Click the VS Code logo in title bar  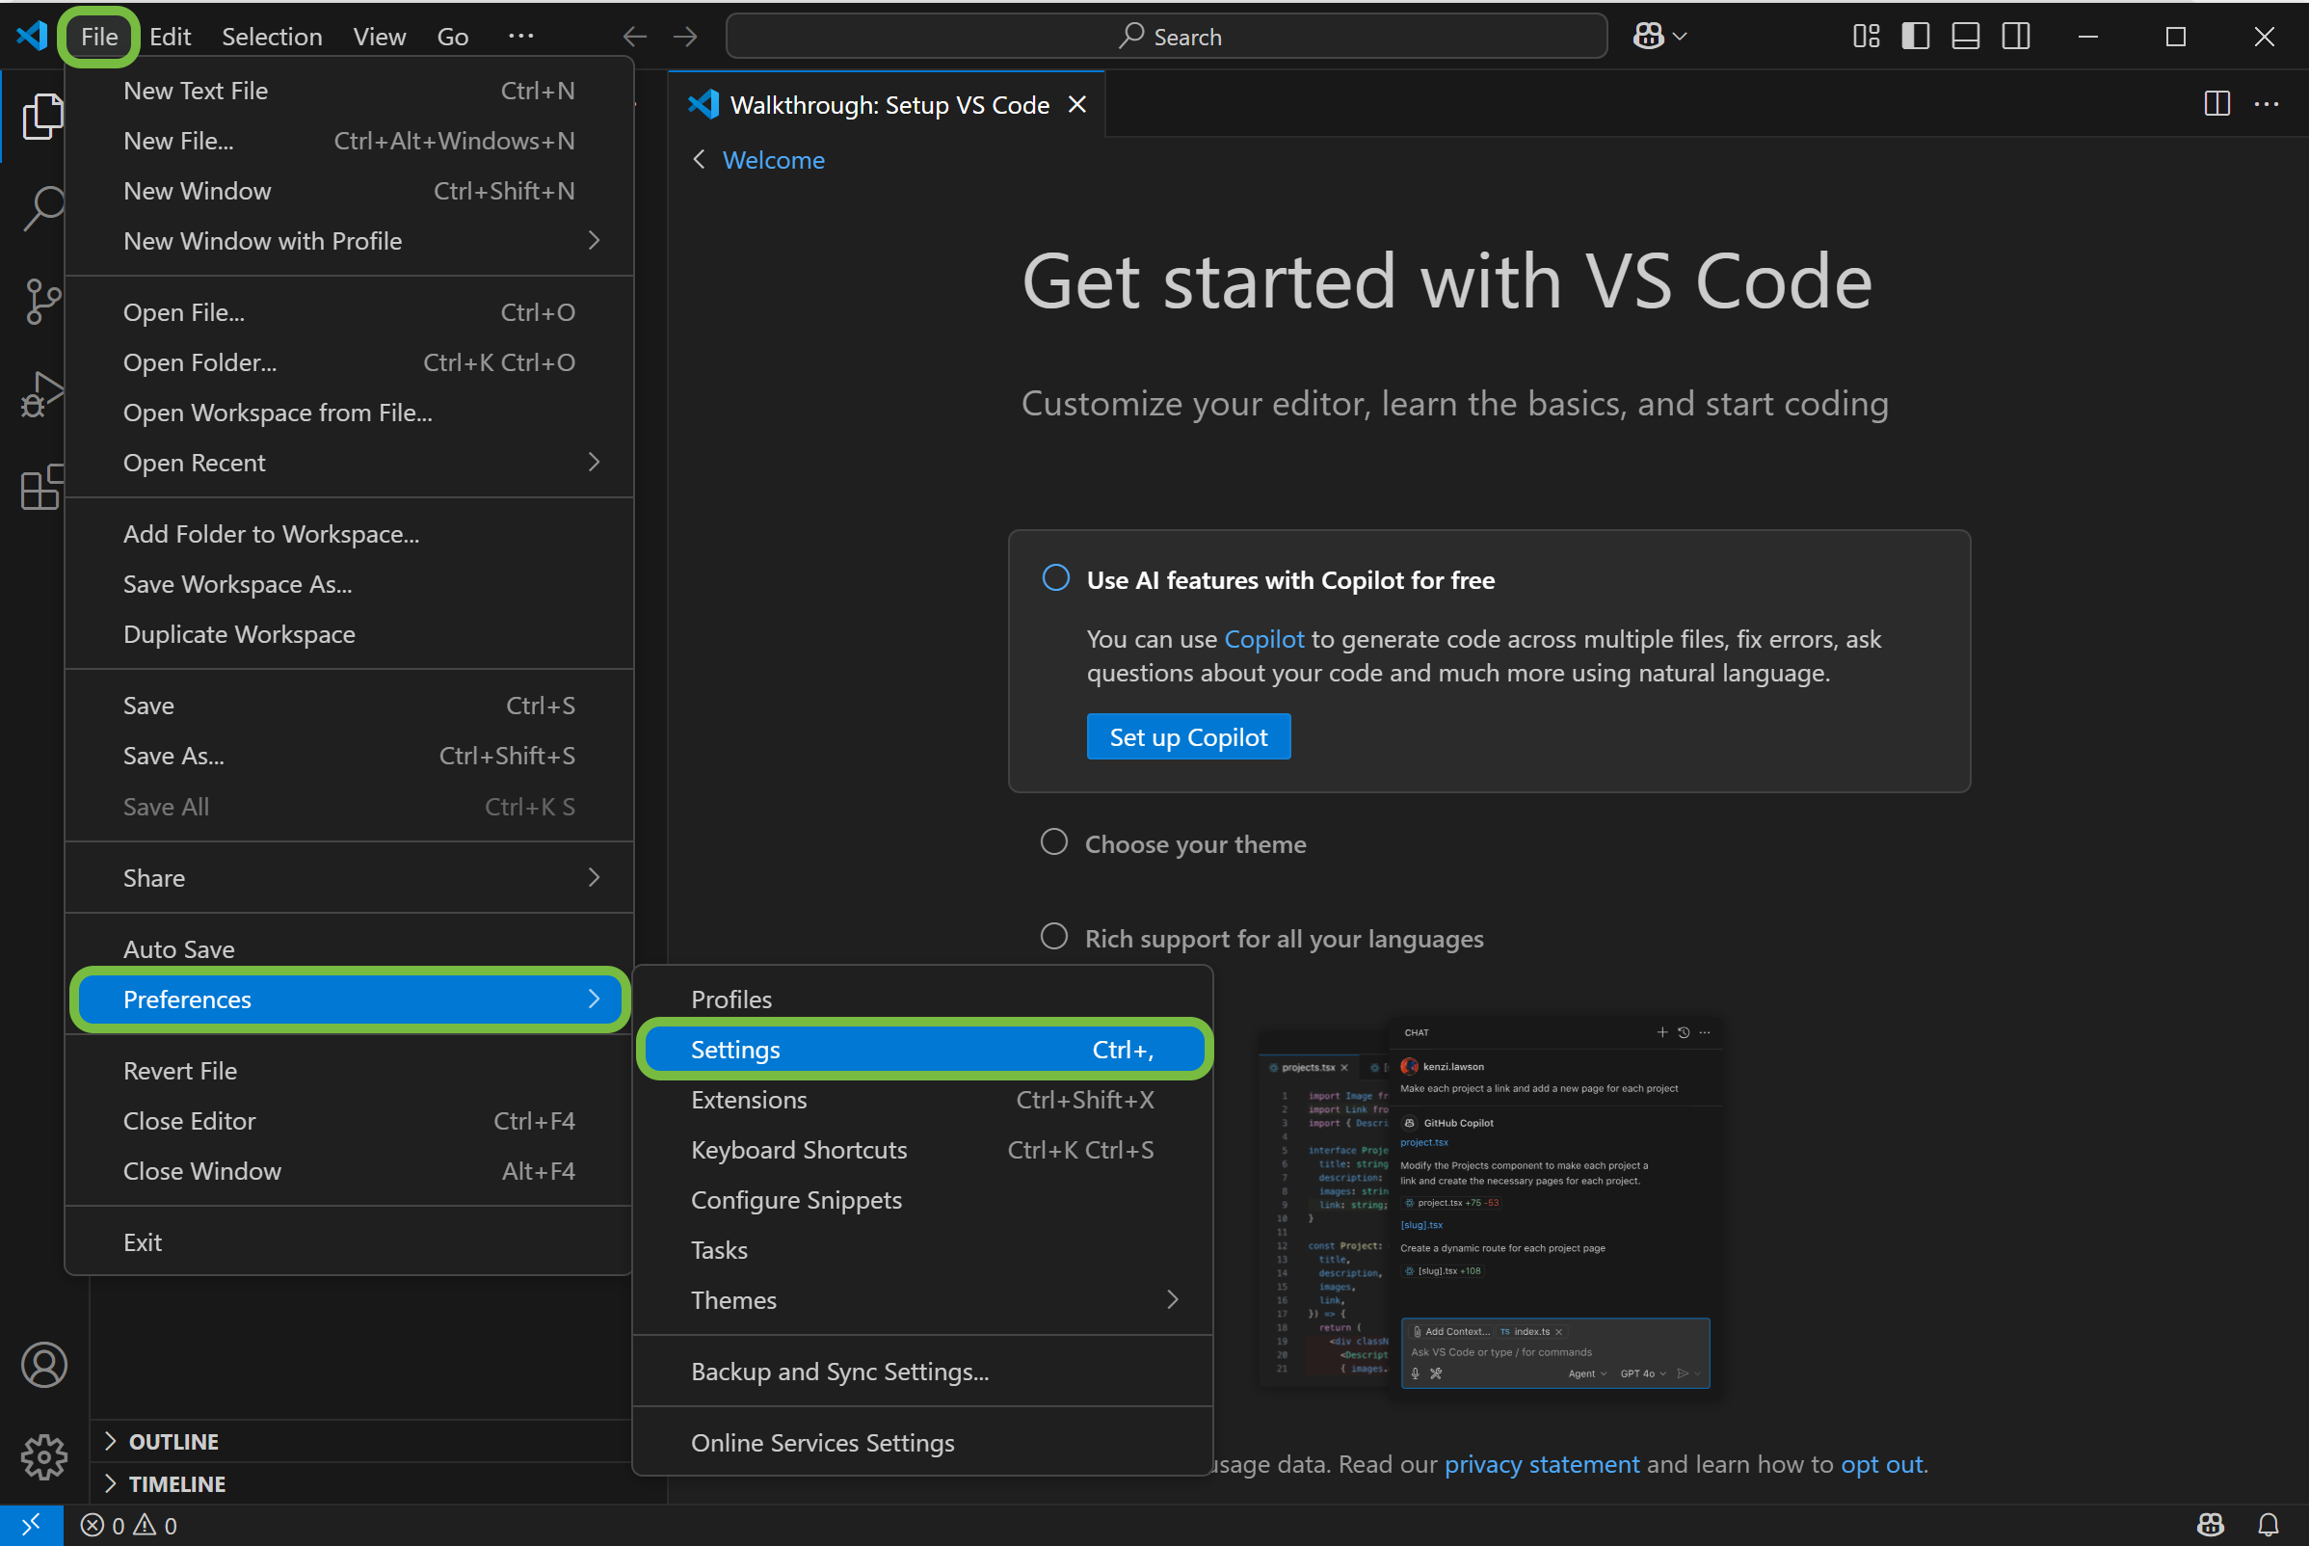(x=32, y=36)
